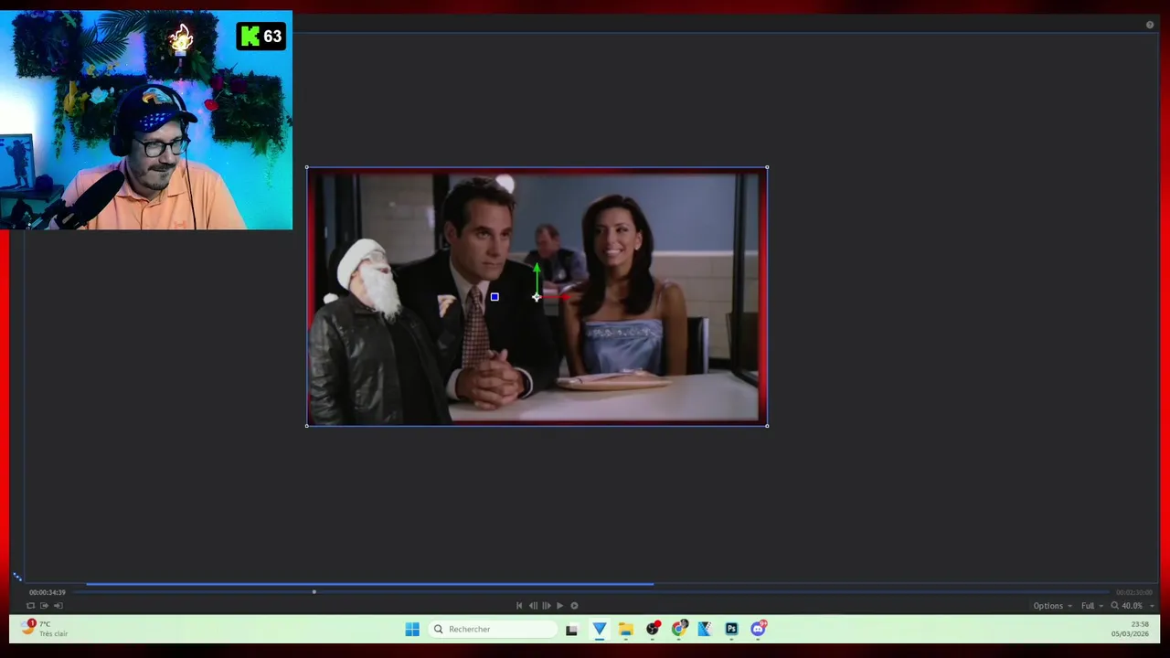The image size is (1170, 658).
Task: Open Photoshop from the taskbar
Action: pyautogui.click(x=731, y=629)
